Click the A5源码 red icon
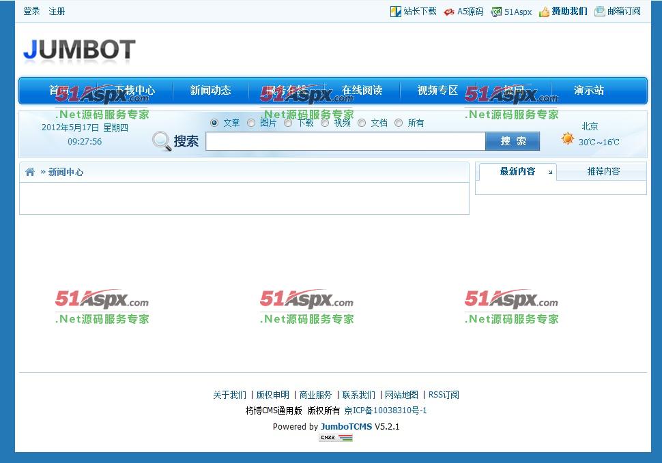Screen dimensions: 662x463 point(449,12)
